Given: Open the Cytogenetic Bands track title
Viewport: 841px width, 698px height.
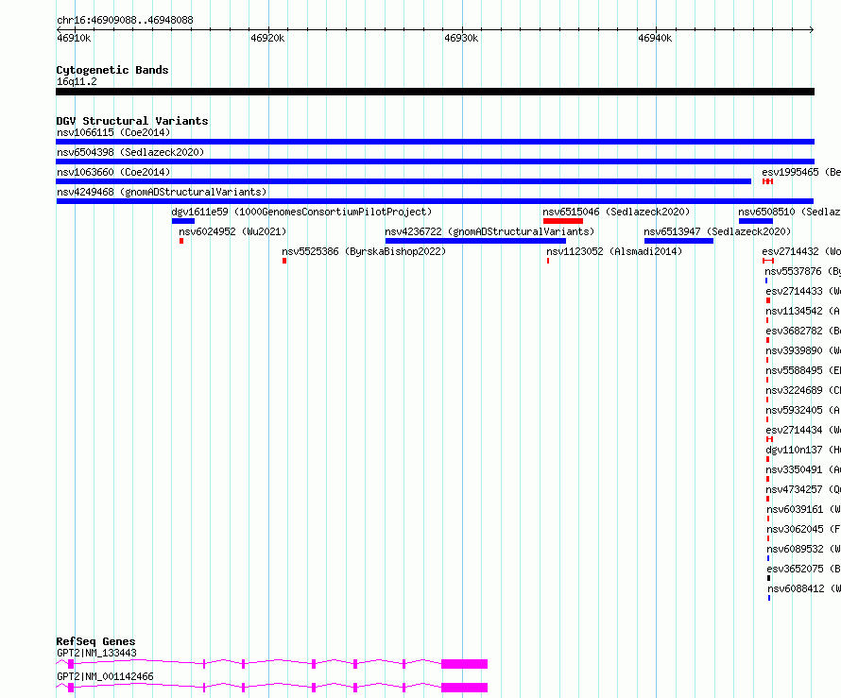Looking at the screenshot, I should click(x=112, y=70).
